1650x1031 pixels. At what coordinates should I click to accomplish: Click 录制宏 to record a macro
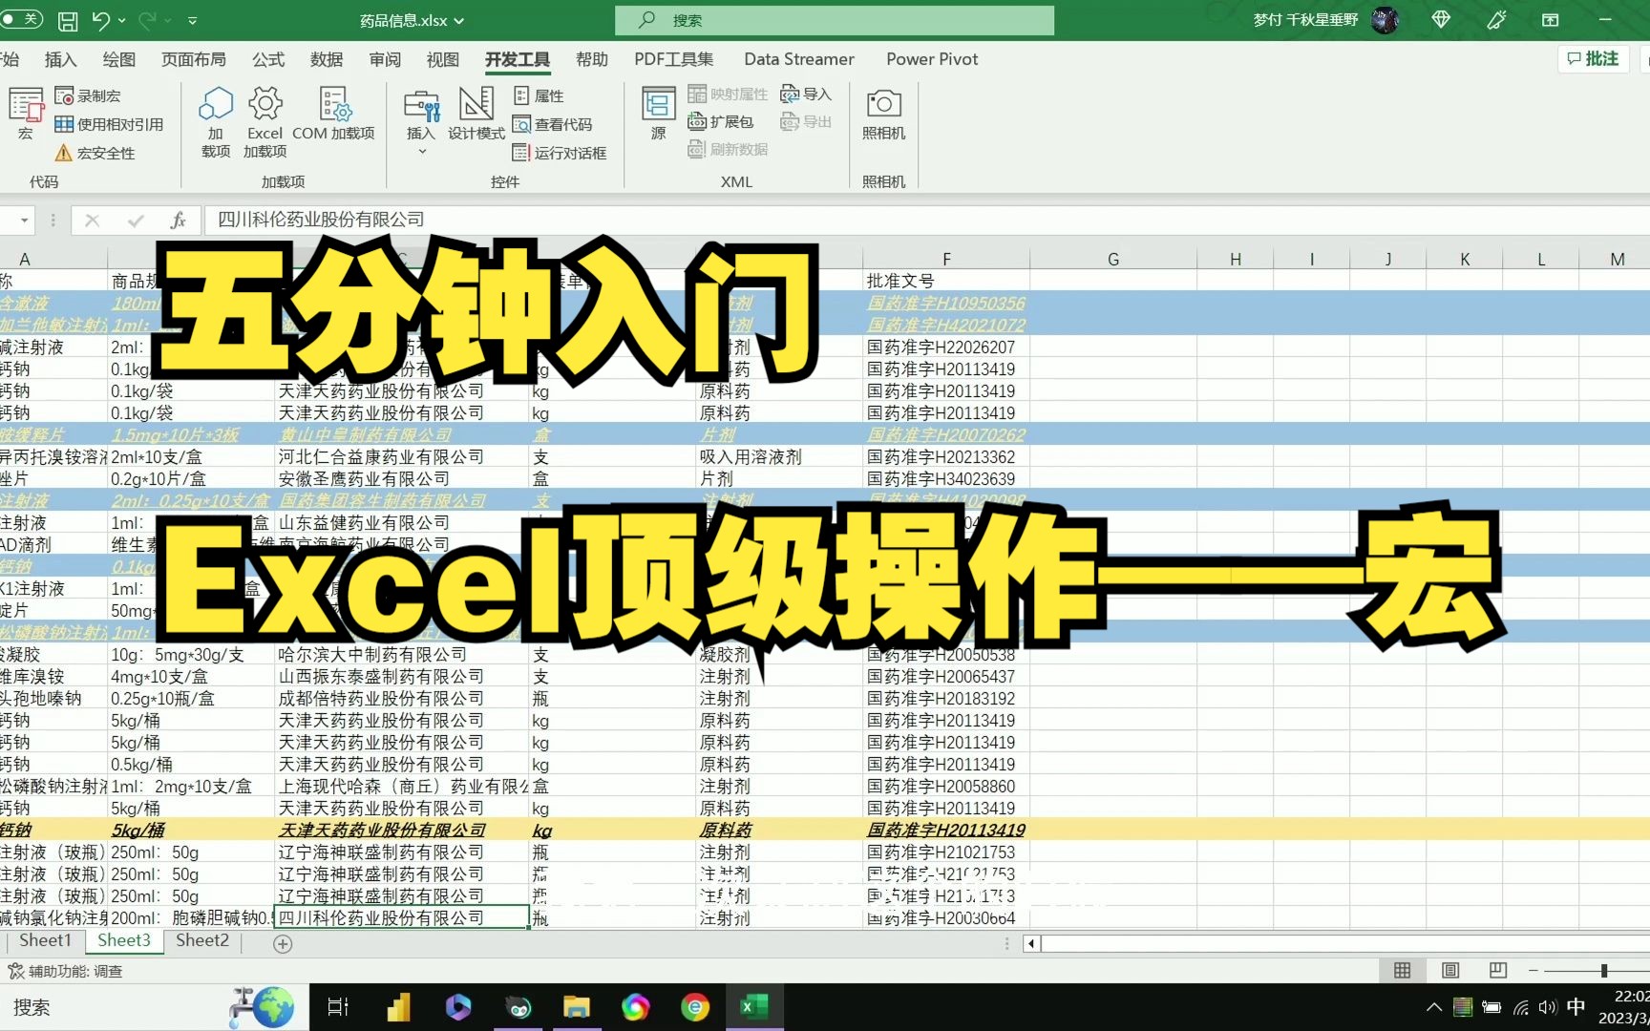88,95
